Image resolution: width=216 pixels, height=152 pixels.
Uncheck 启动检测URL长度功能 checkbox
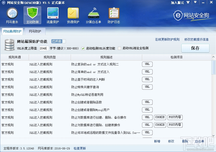[x=83, y=48]
